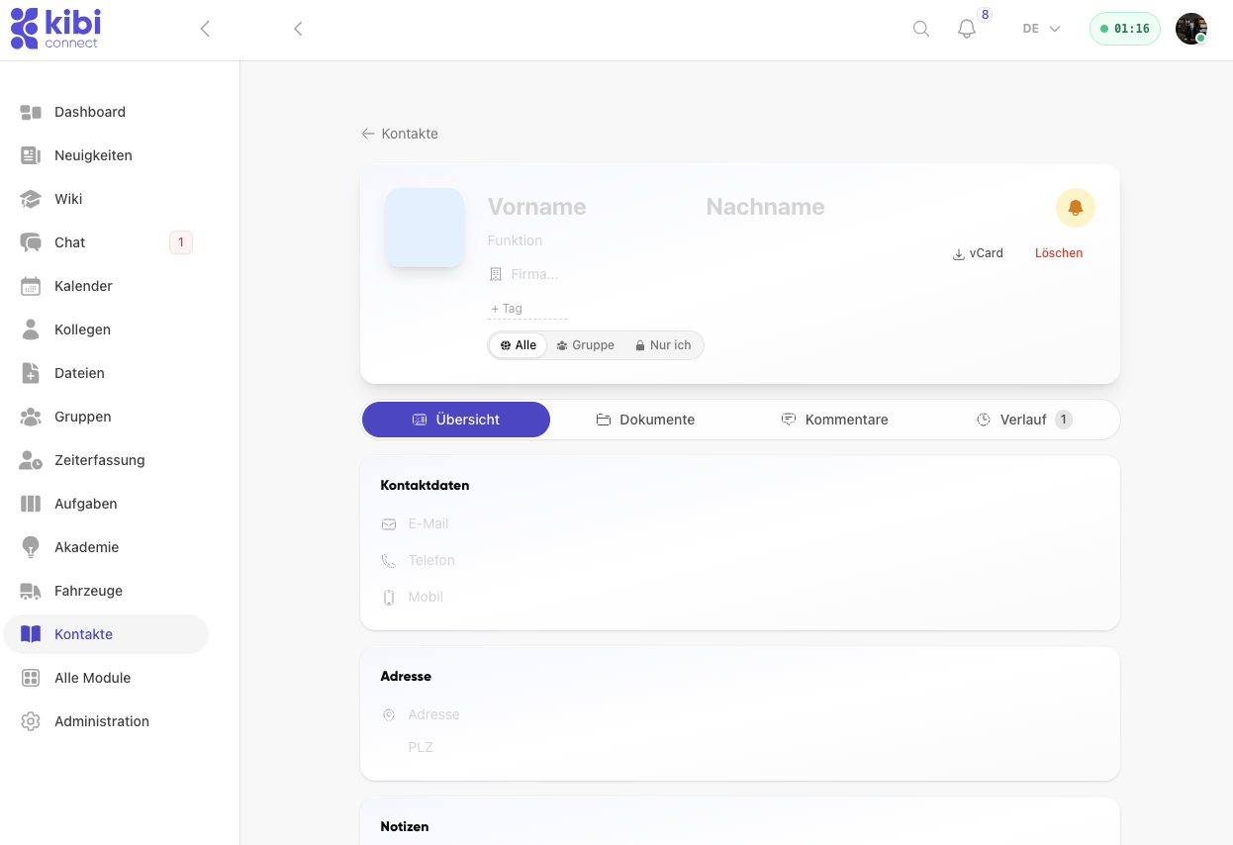Set contact visibility to Nur ich
The width and height of the screenshot is (1233, 845).
tap(663, 344)
